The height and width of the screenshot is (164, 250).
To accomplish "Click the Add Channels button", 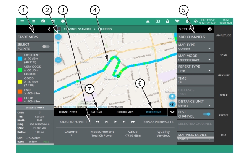I will click(x=196, y=37).
